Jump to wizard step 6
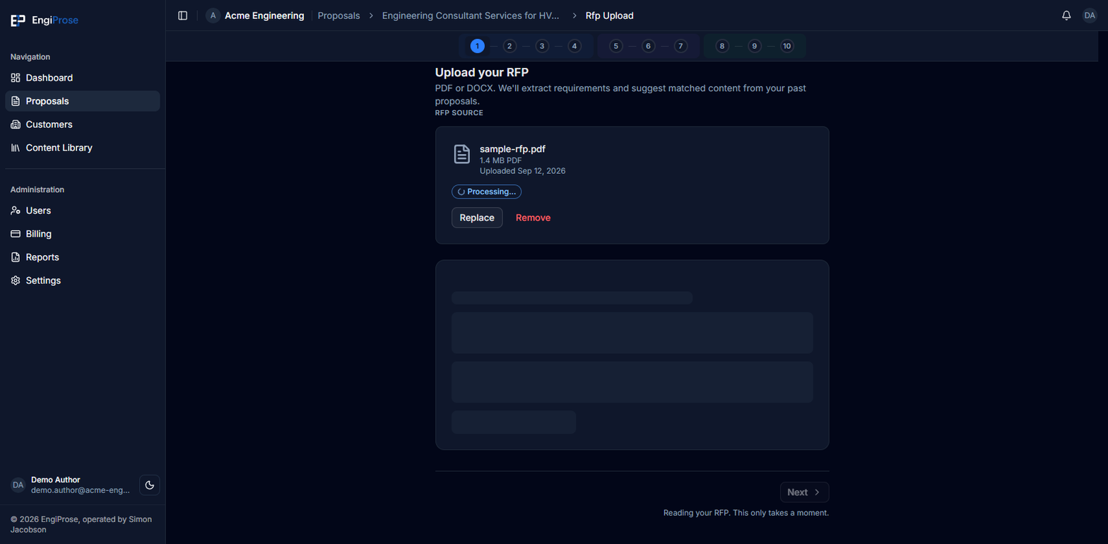Screen dimensions: 1108x544 point(648,46)
